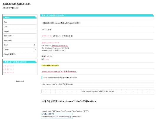
Task: Expand the Other submenu chevron
Action: pos(35,49)
